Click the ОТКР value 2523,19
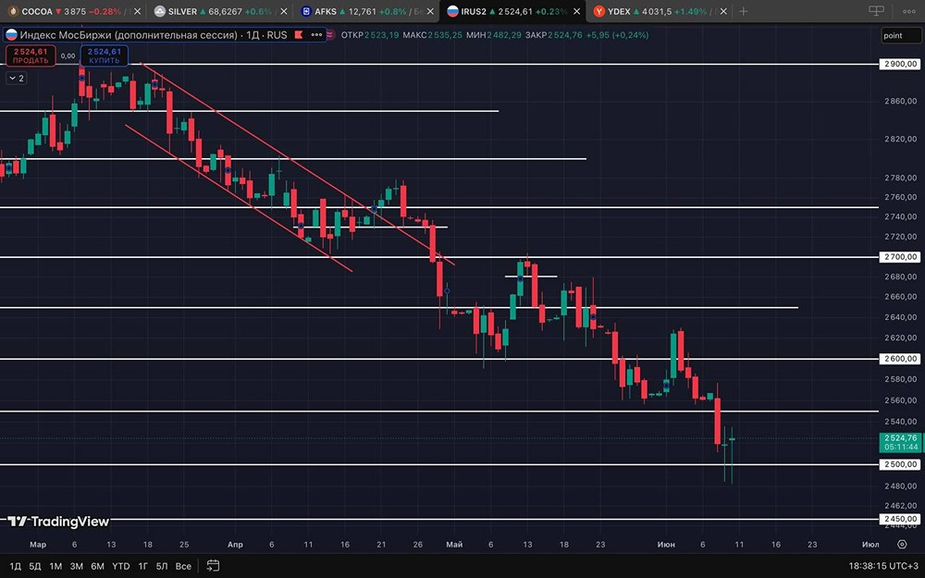Viewport: 925px width, 578px height. click(381, 35)
